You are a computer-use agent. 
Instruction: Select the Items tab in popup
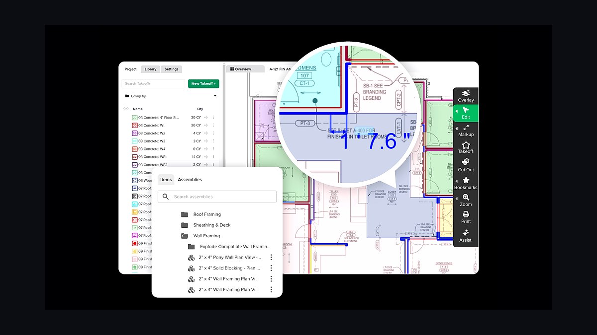click(x=166, y=180)
